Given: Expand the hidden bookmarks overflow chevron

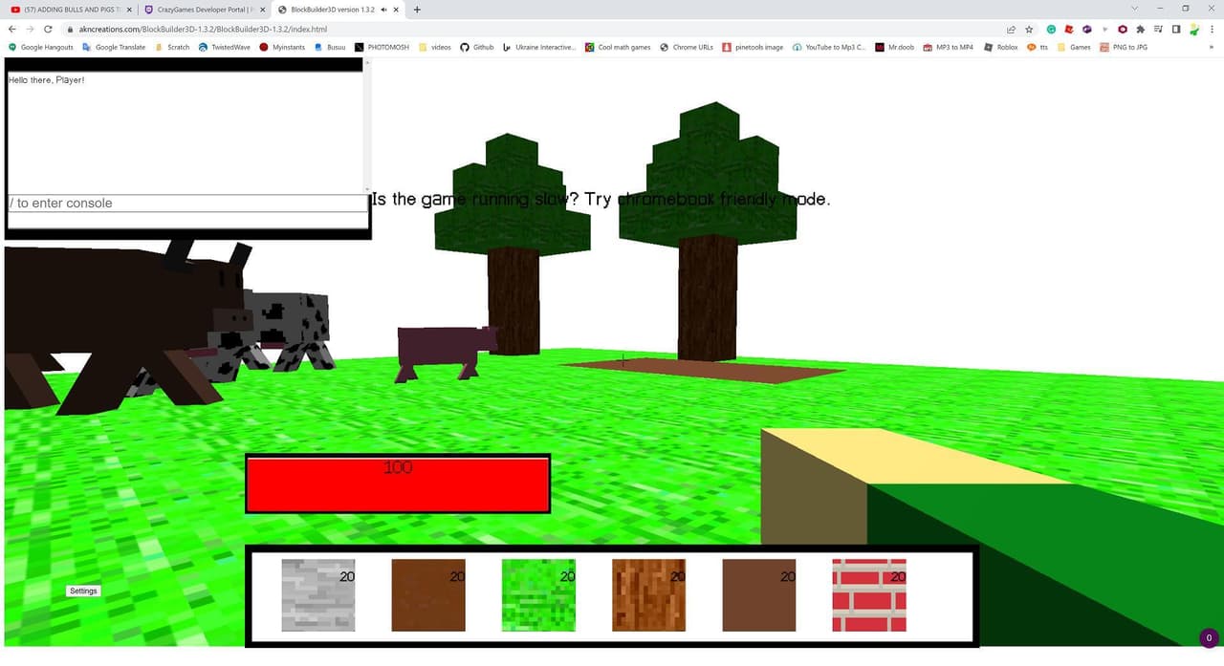Looking at the screenshot, I should pyautogui.click(x=1212, y=47).
